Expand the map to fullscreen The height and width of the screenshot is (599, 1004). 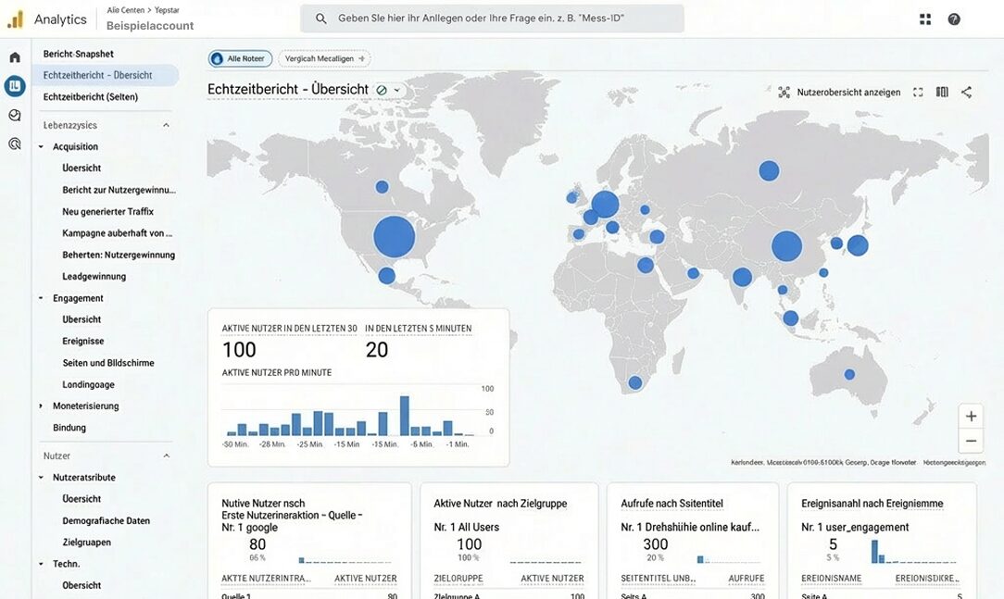tap(918, 93)
